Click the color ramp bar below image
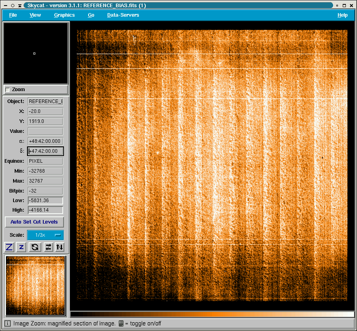357x331 pixels. 212,314
